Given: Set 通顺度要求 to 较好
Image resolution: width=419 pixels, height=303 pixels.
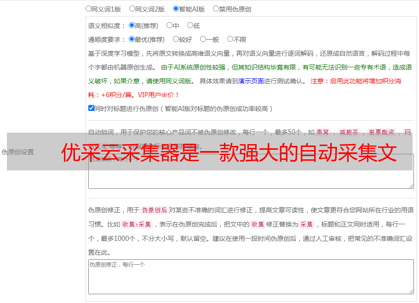Looking at the screenshot, I should pyautogui.click(x=176, y=39).
